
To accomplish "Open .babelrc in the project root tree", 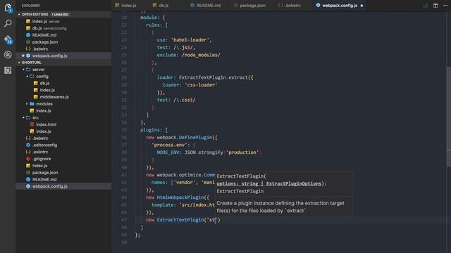I will click(x=63, y=138).
